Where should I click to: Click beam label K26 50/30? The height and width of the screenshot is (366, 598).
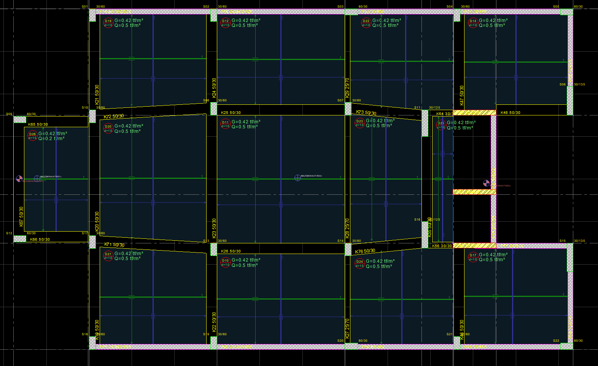click(x=231, y=251)
